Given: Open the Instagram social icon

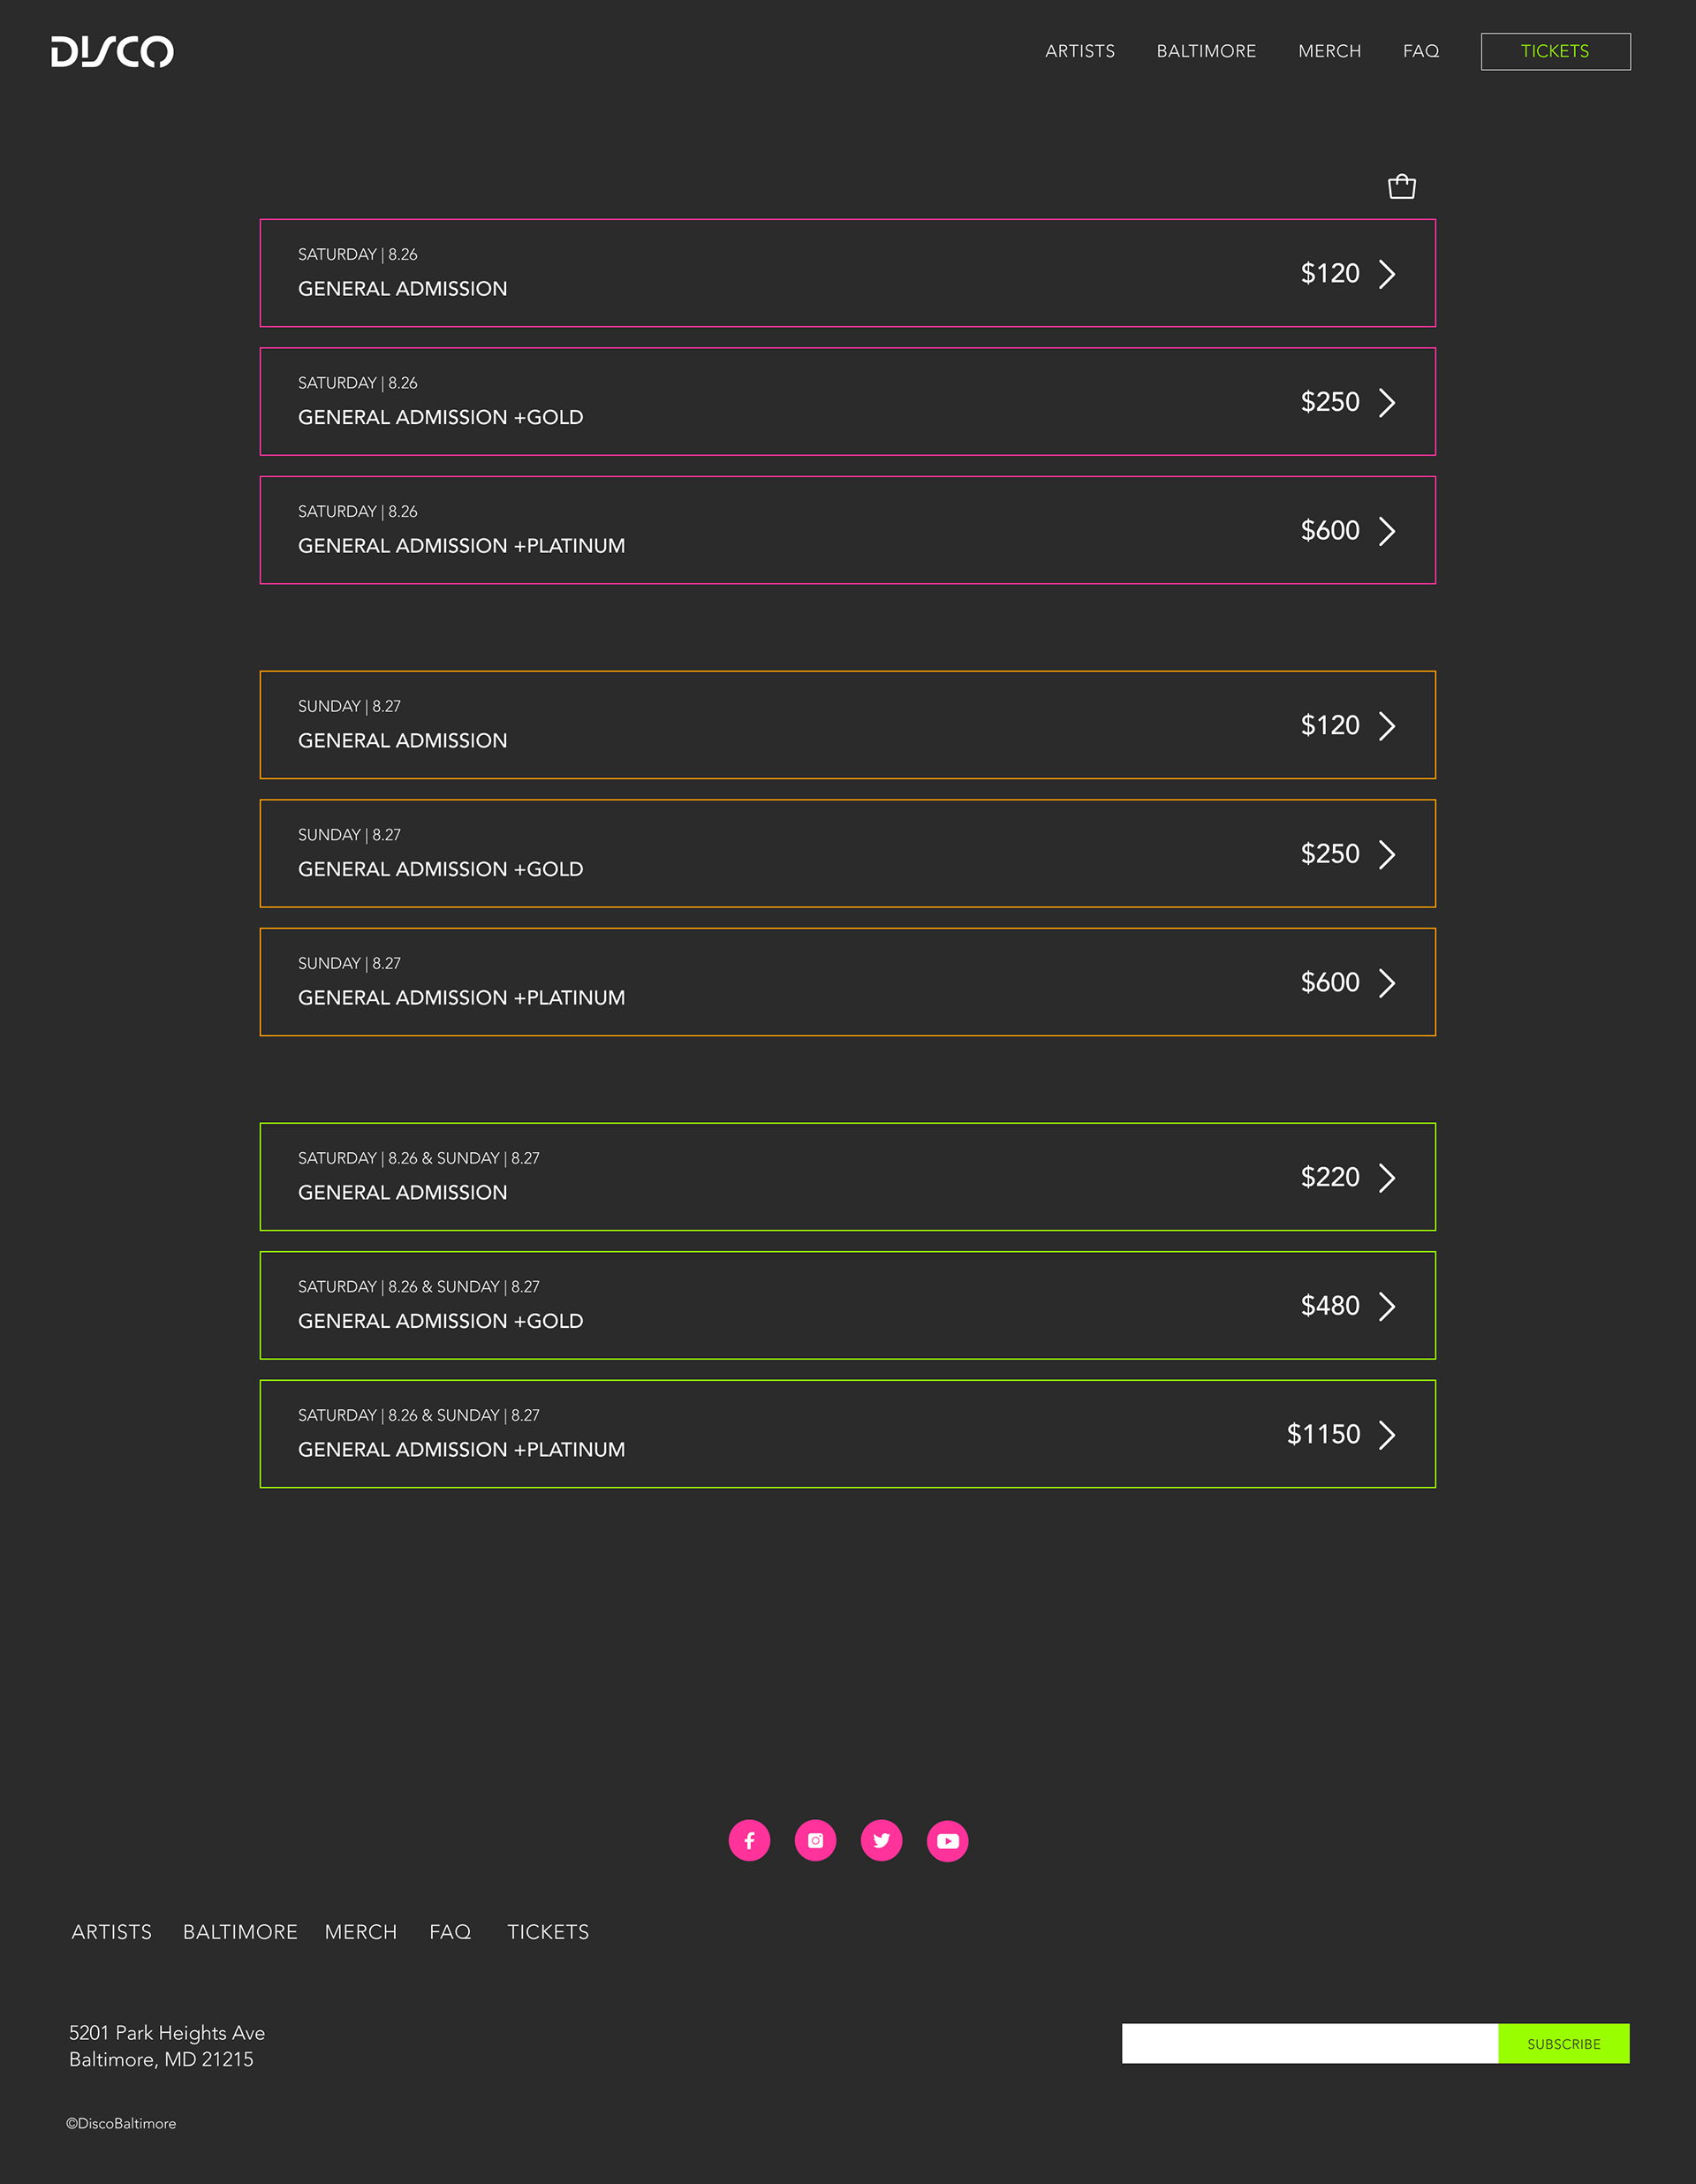Looking at the screenshot, I should (815, 1840).
